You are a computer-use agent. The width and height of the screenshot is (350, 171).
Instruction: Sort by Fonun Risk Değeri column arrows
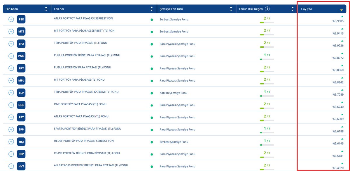293,9
